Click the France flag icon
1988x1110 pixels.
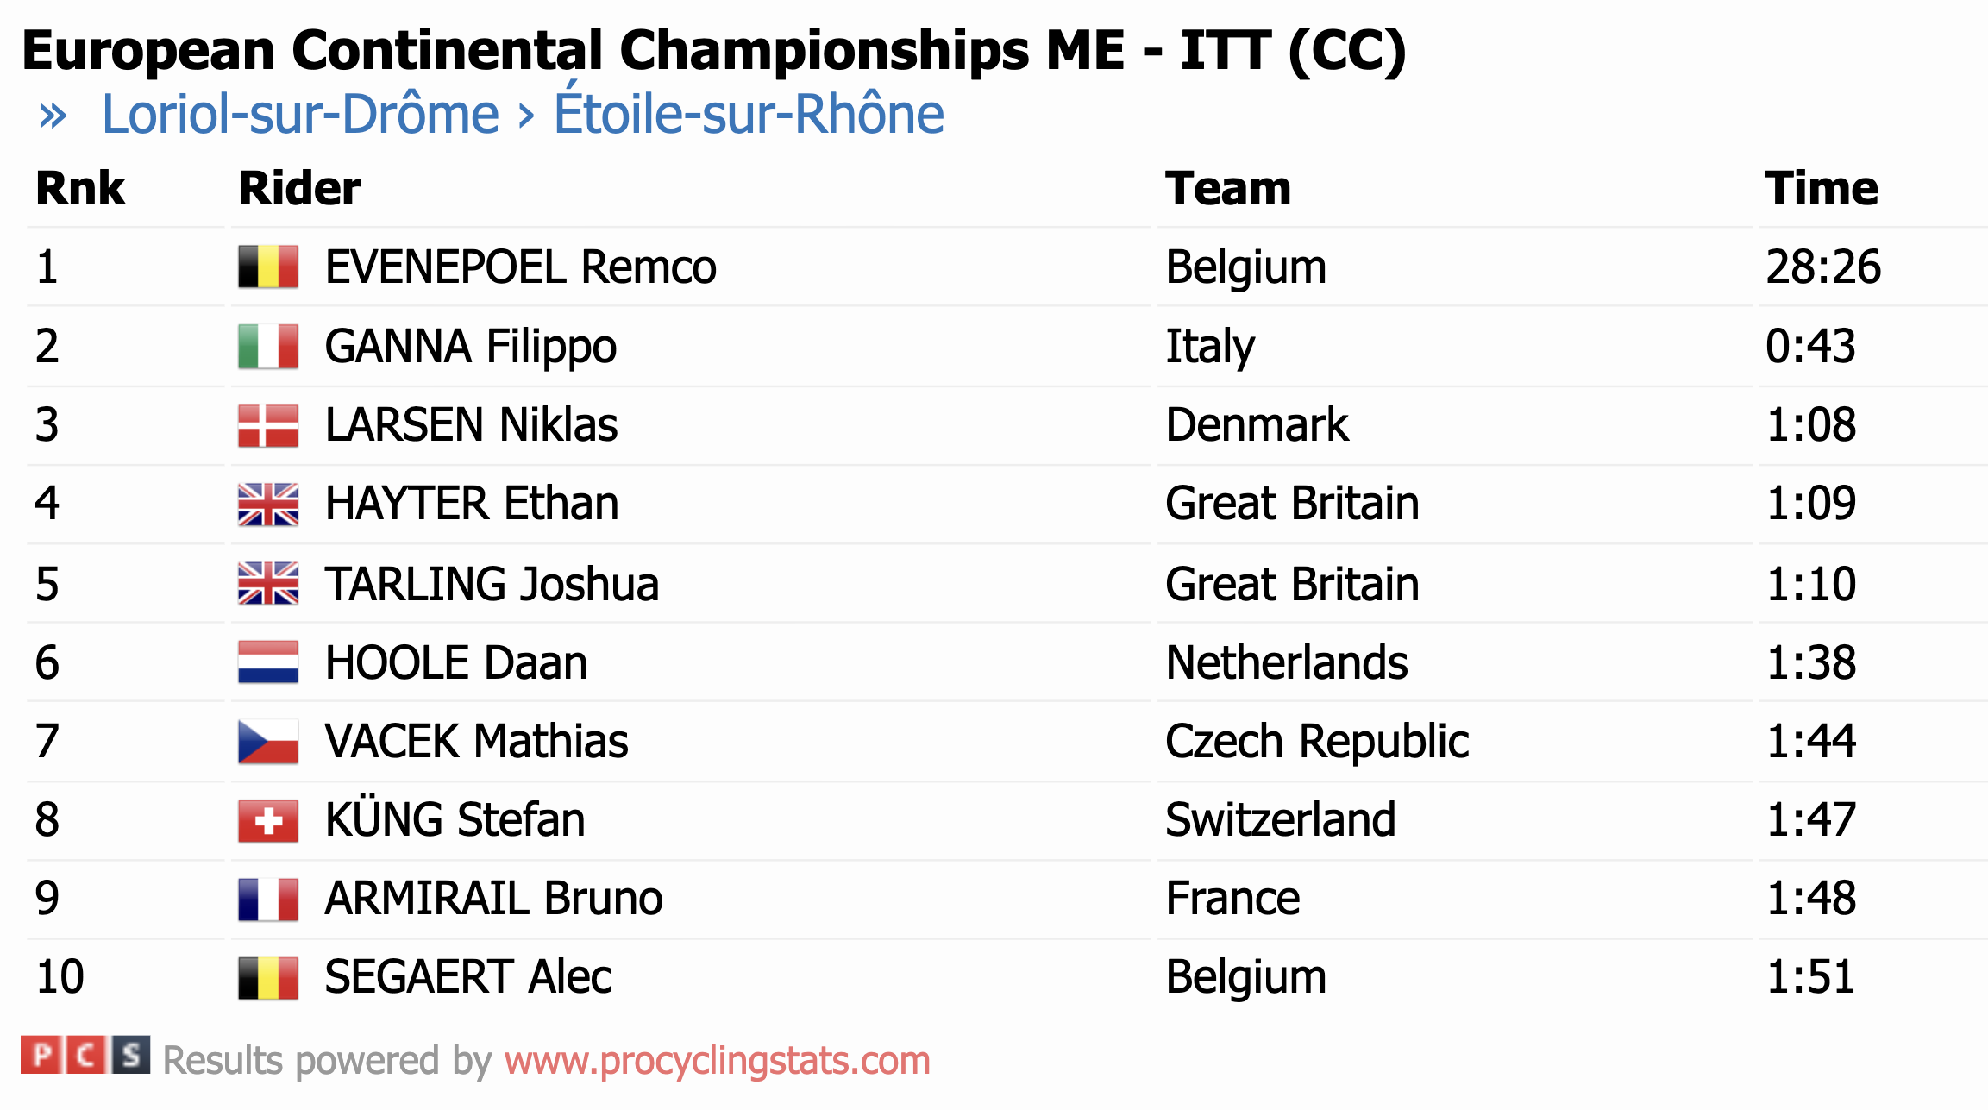coord(267,899)
